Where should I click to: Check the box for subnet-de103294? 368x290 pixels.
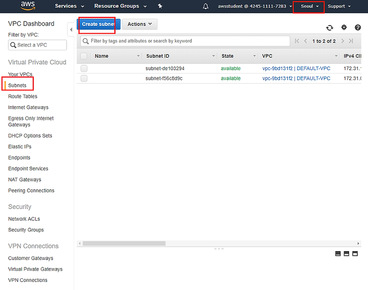[x=84, y=68]
